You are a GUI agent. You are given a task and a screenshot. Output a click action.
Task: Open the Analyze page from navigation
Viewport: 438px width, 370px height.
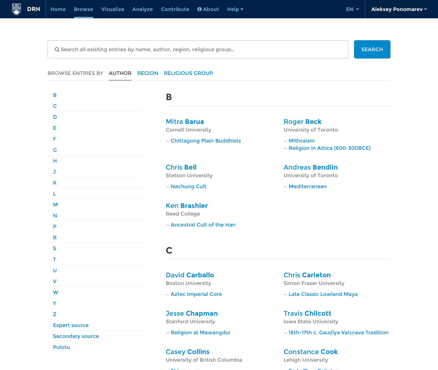coord(142,9)
